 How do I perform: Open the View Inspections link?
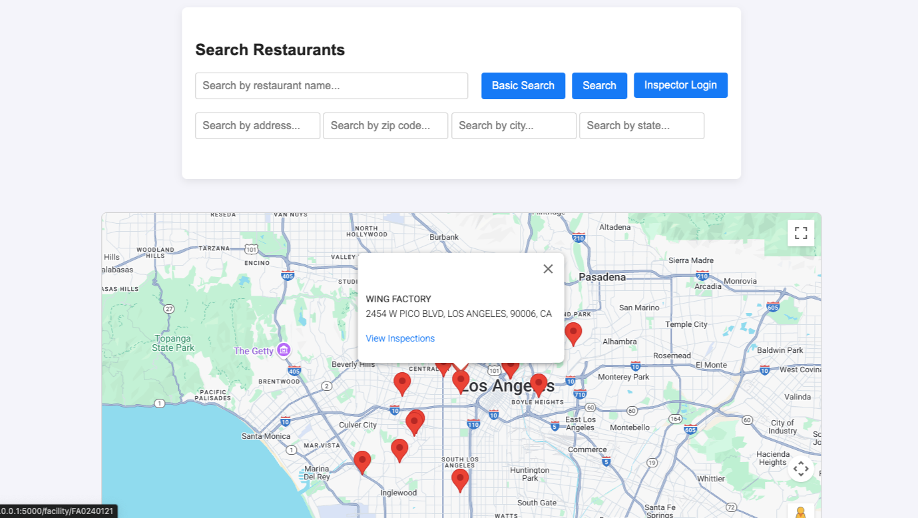click(x=400, y=338)
